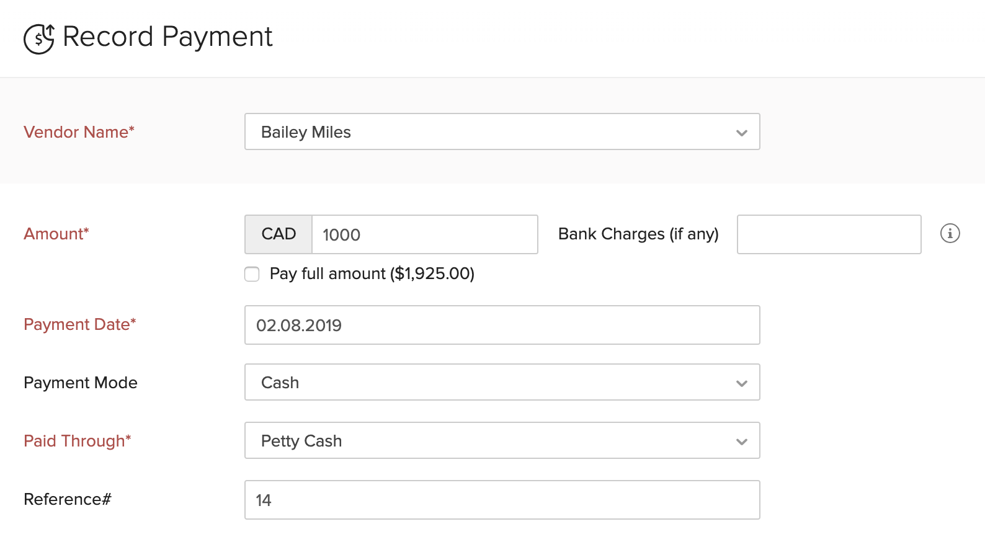Screen dimensions: 985x542
Task: Open the Vendor Name dropdown showing Bailey Miles
Action: point(502,131)
